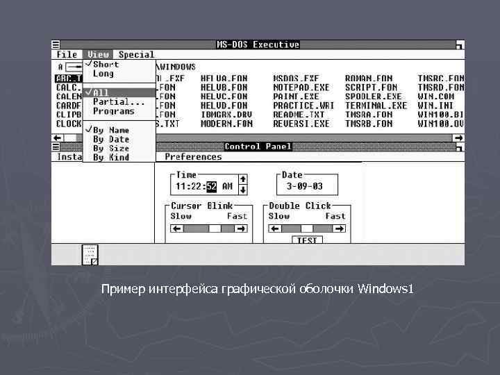Select file SPOOLER.EXE
Viewport: 500px width, 375px height.
[374, 97]
